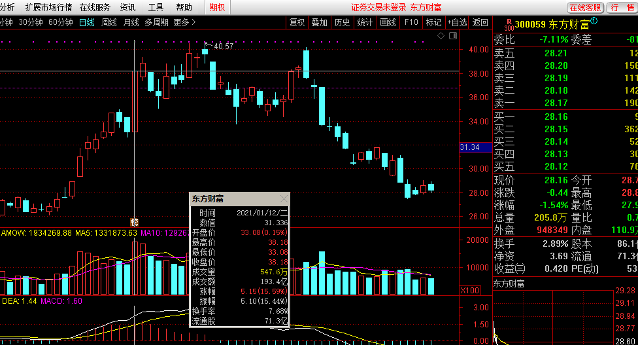Click the DEA: 1.44 indicator label
The height and width of the screenshot is (345, 638).
click(19, 301)
